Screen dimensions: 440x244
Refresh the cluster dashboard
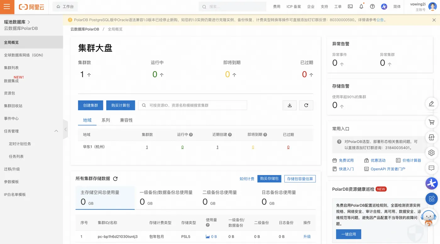306,105
